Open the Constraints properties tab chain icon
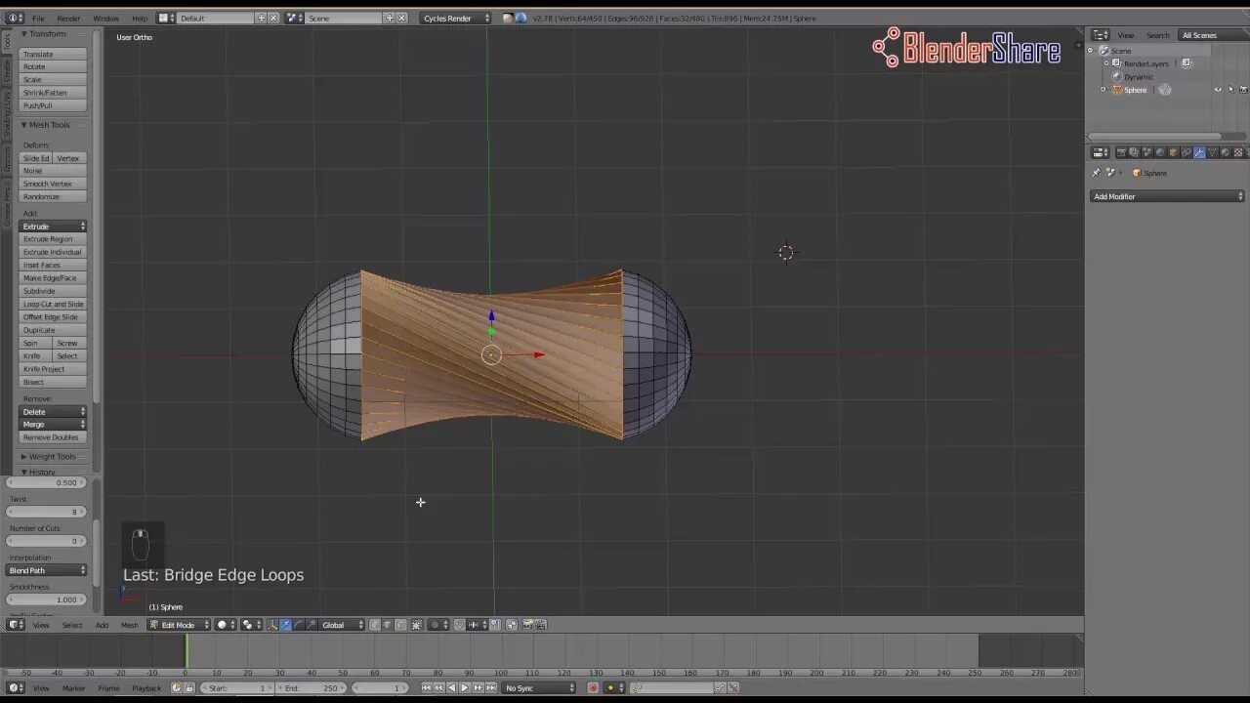This screenshot has width=1250, height=703. (x=1187, y=152)
